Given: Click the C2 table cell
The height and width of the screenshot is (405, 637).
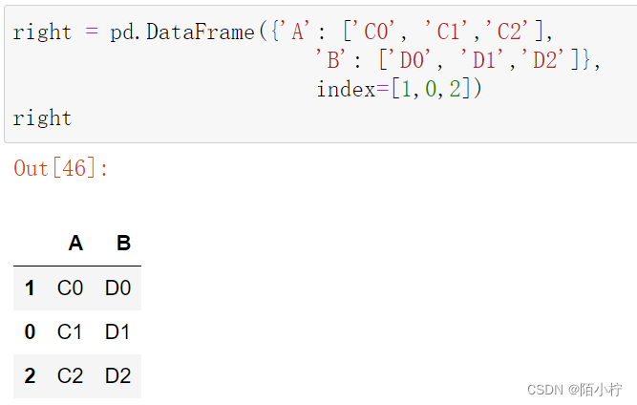Looking at the screenshot, I should 71,376.
